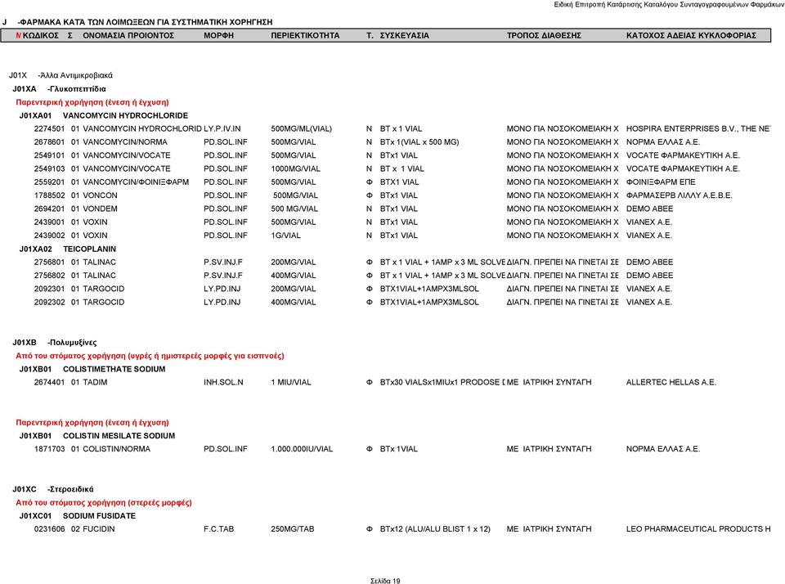Screen dimensions: 785x584
Task: Click the Σελίδα 19 page number
Action: [x=385, y=581]
